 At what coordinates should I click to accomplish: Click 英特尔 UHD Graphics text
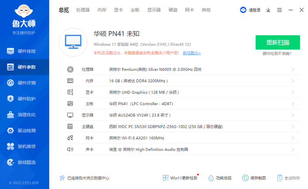(144, 92)
